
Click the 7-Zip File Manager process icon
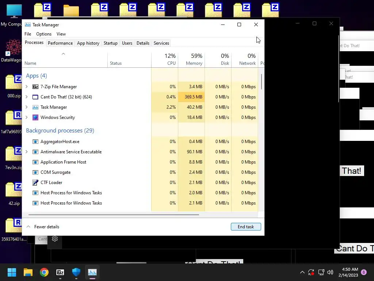pyautogui.click(x=35, y=87)
